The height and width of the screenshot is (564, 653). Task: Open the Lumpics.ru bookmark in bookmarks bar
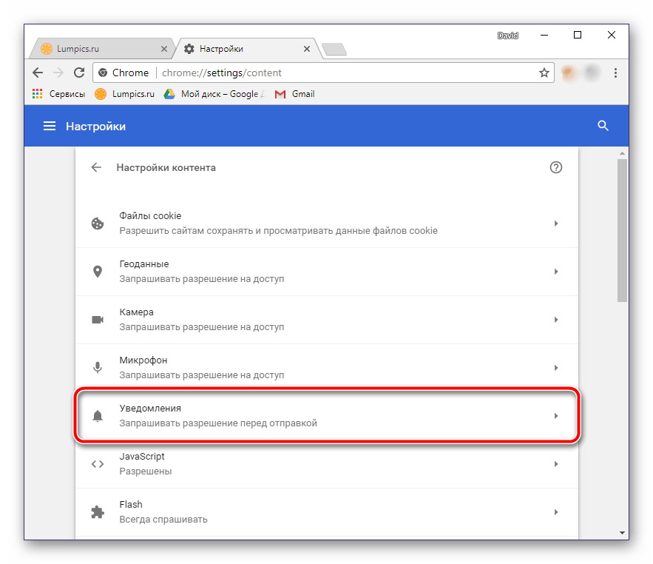tap(124, 94)
